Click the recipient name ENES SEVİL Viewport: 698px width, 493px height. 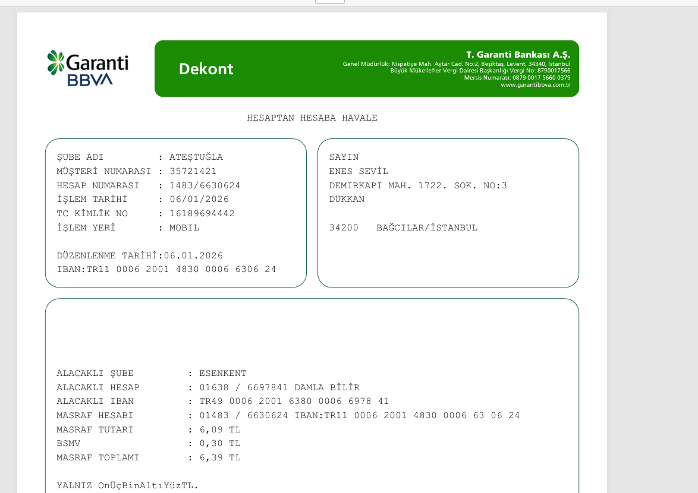tap(359, 171)
